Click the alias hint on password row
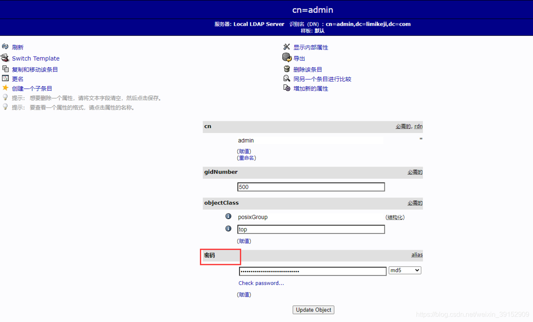 [x=417, y=255]
